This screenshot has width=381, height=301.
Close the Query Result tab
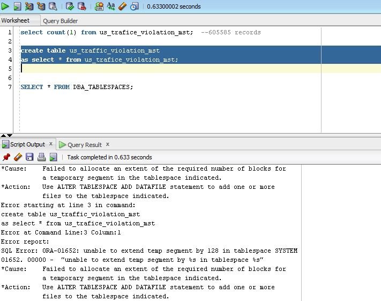click(x=108, y=144)
